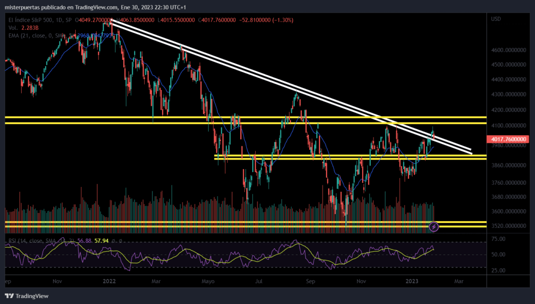Click the Mar label right of 2023

[x=459, y=281]
